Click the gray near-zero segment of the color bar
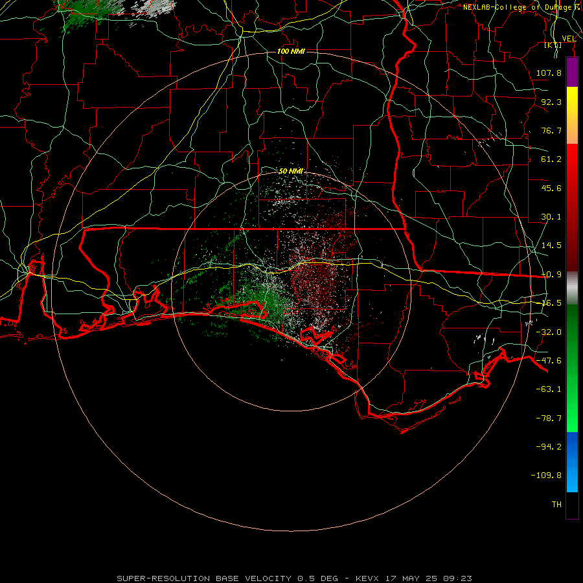Screen dimensions: 583x583 click(x=572, y=288)
